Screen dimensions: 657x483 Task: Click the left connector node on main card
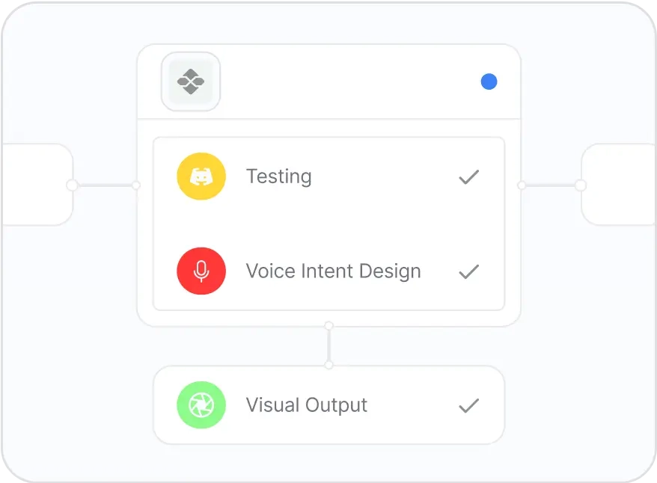pos(136,185)
